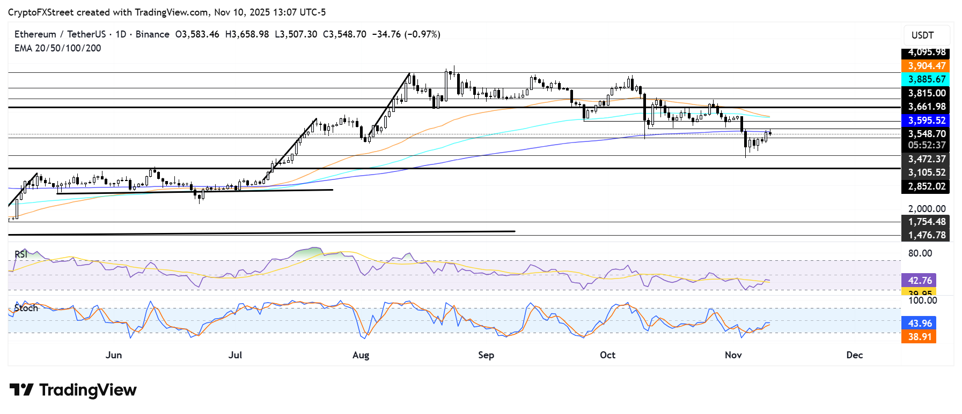Click the RSI indicator label

pos(21,254)
